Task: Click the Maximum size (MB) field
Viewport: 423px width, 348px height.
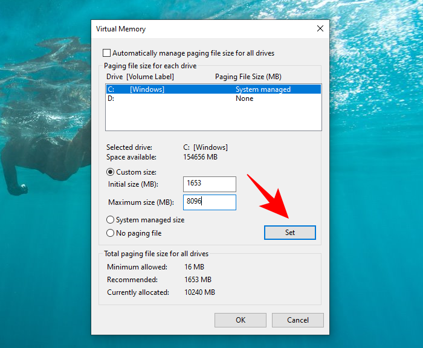Action: coord(209,202)
